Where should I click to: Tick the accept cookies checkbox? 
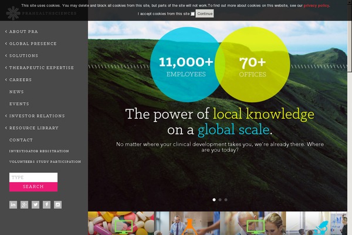[x=192, y=14]
